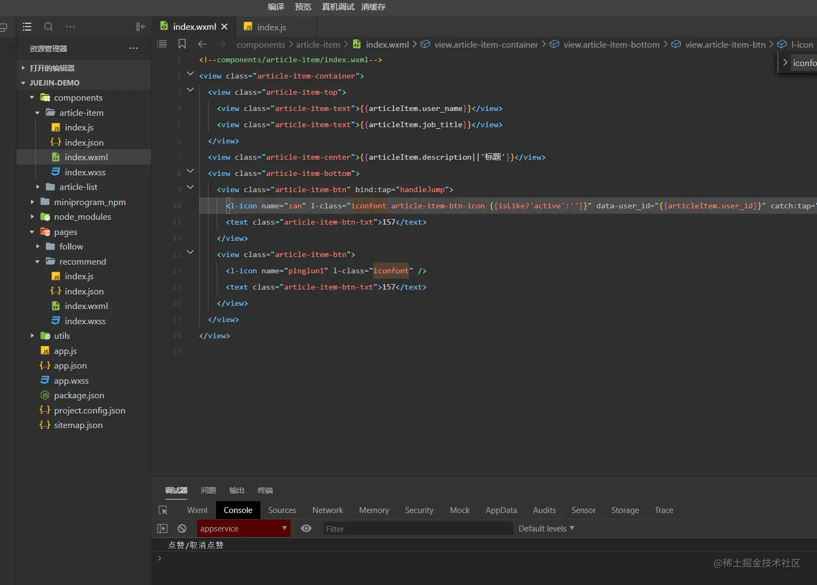This screenshot has height=585, width=817.
Task: Switch to the 问题 panel tab
Action: pyautogui.click(x=208, y=490)
